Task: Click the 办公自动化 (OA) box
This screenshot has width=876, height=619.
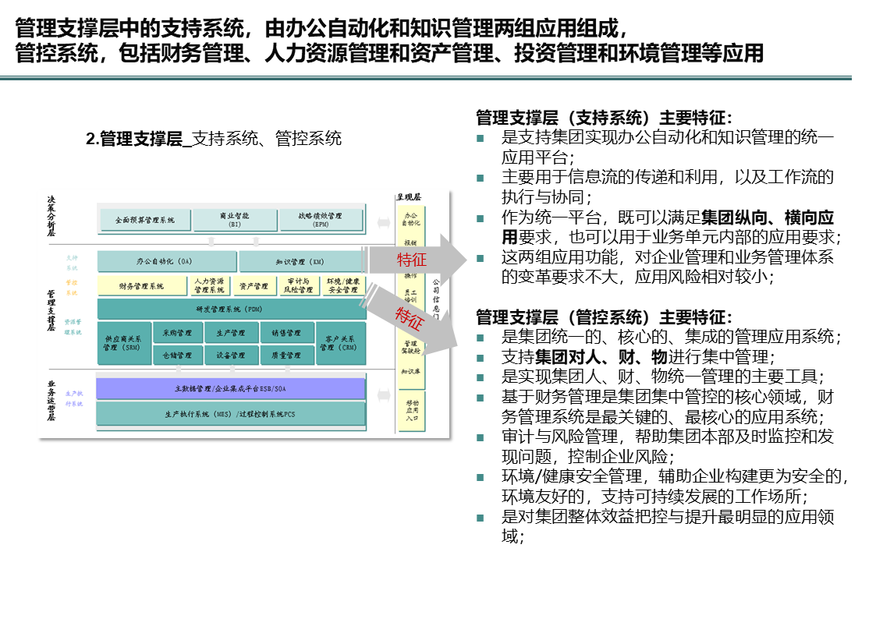Action: click(166, 261)
